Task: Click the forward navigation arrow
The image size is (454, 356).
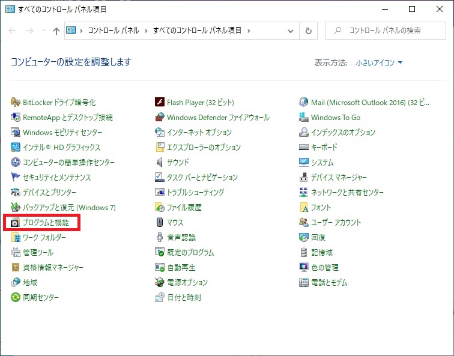Action: 30,31
